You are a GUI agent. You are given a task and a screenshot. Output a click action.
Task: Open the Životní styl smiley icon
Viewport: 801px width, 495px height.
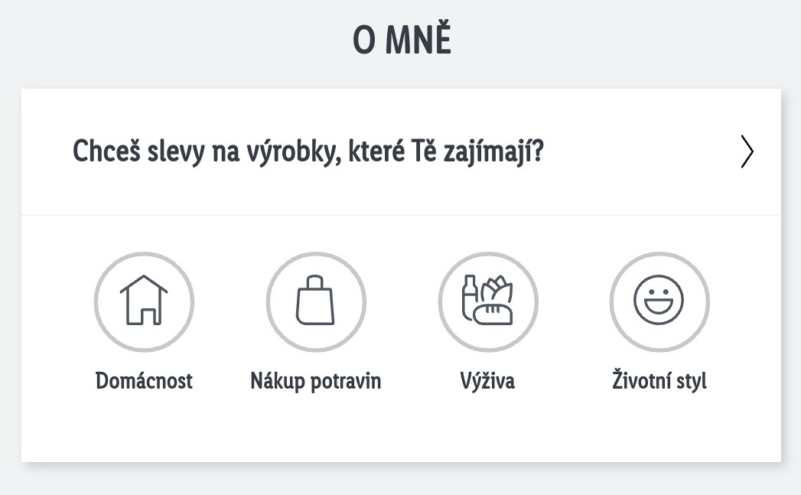[659, 301]
